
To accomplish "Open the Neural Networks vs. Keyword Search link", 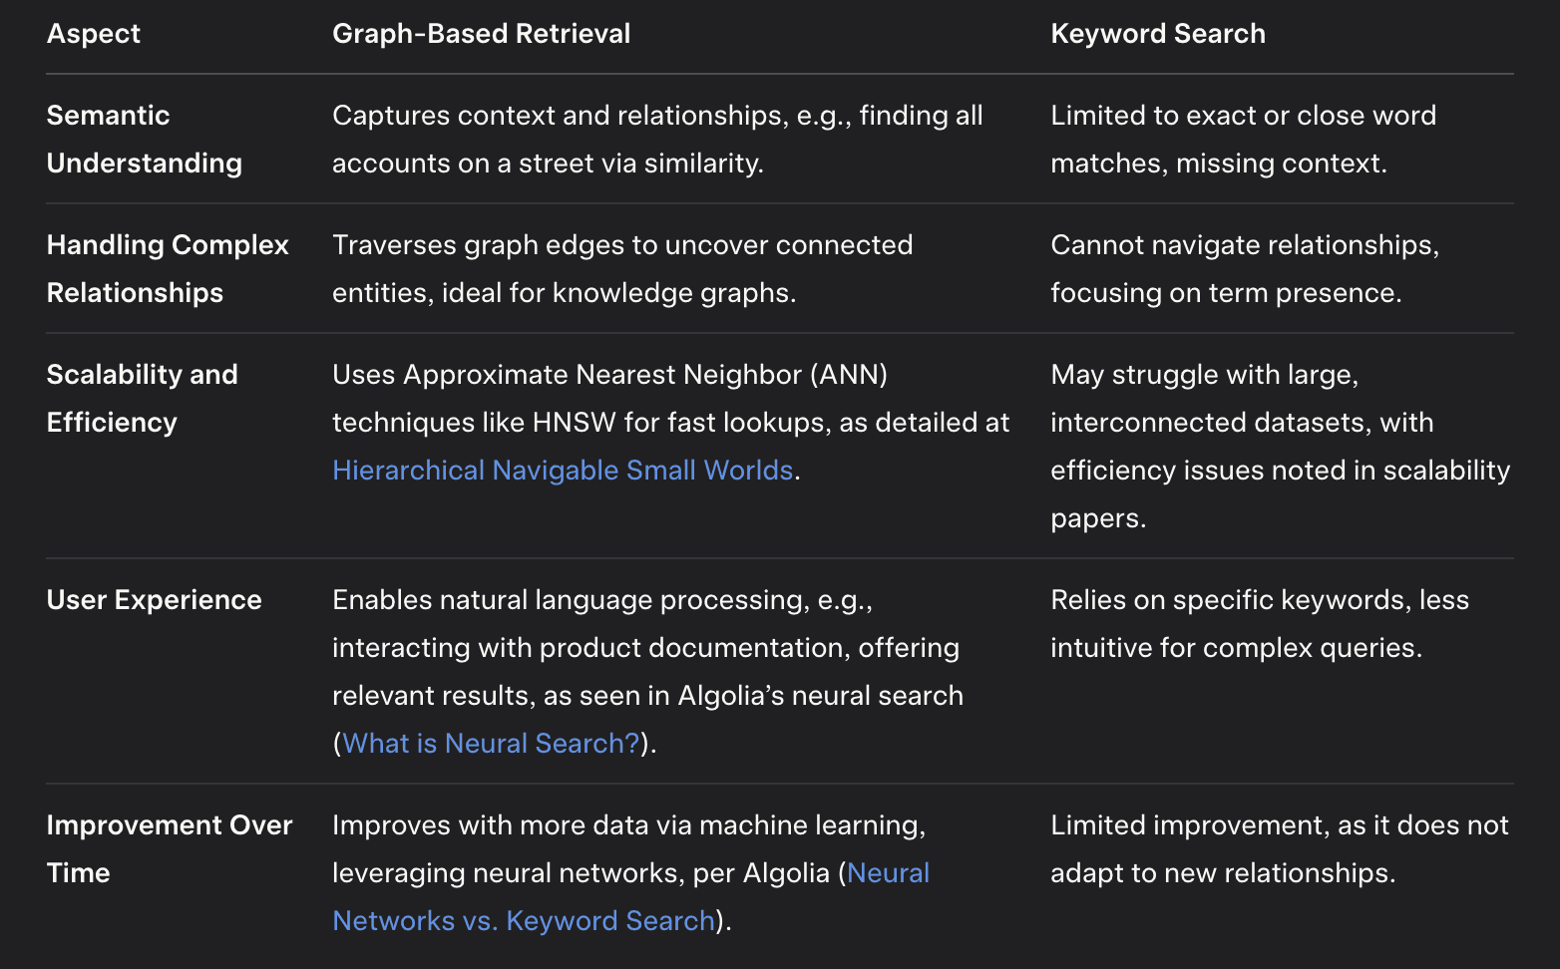I will pyautogui.click(x=630, y=896).
